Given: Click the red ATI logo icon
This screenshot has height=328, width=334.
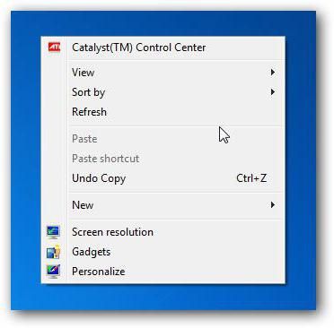Looking at the screenshot, I should click(x=54, y=47).
